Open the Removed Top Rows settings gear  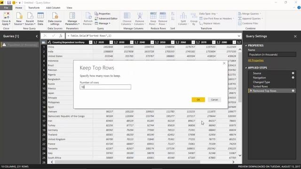293,91
